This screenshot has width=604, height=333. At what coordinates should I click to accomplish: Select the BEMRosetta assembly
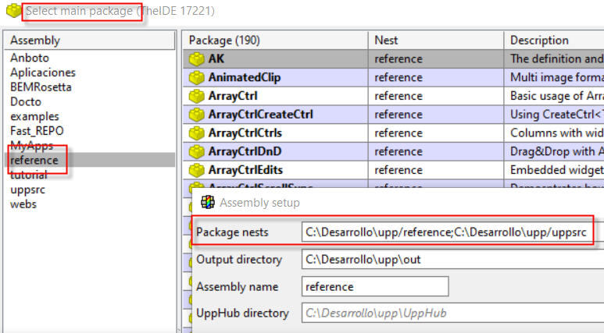point(41,87)
